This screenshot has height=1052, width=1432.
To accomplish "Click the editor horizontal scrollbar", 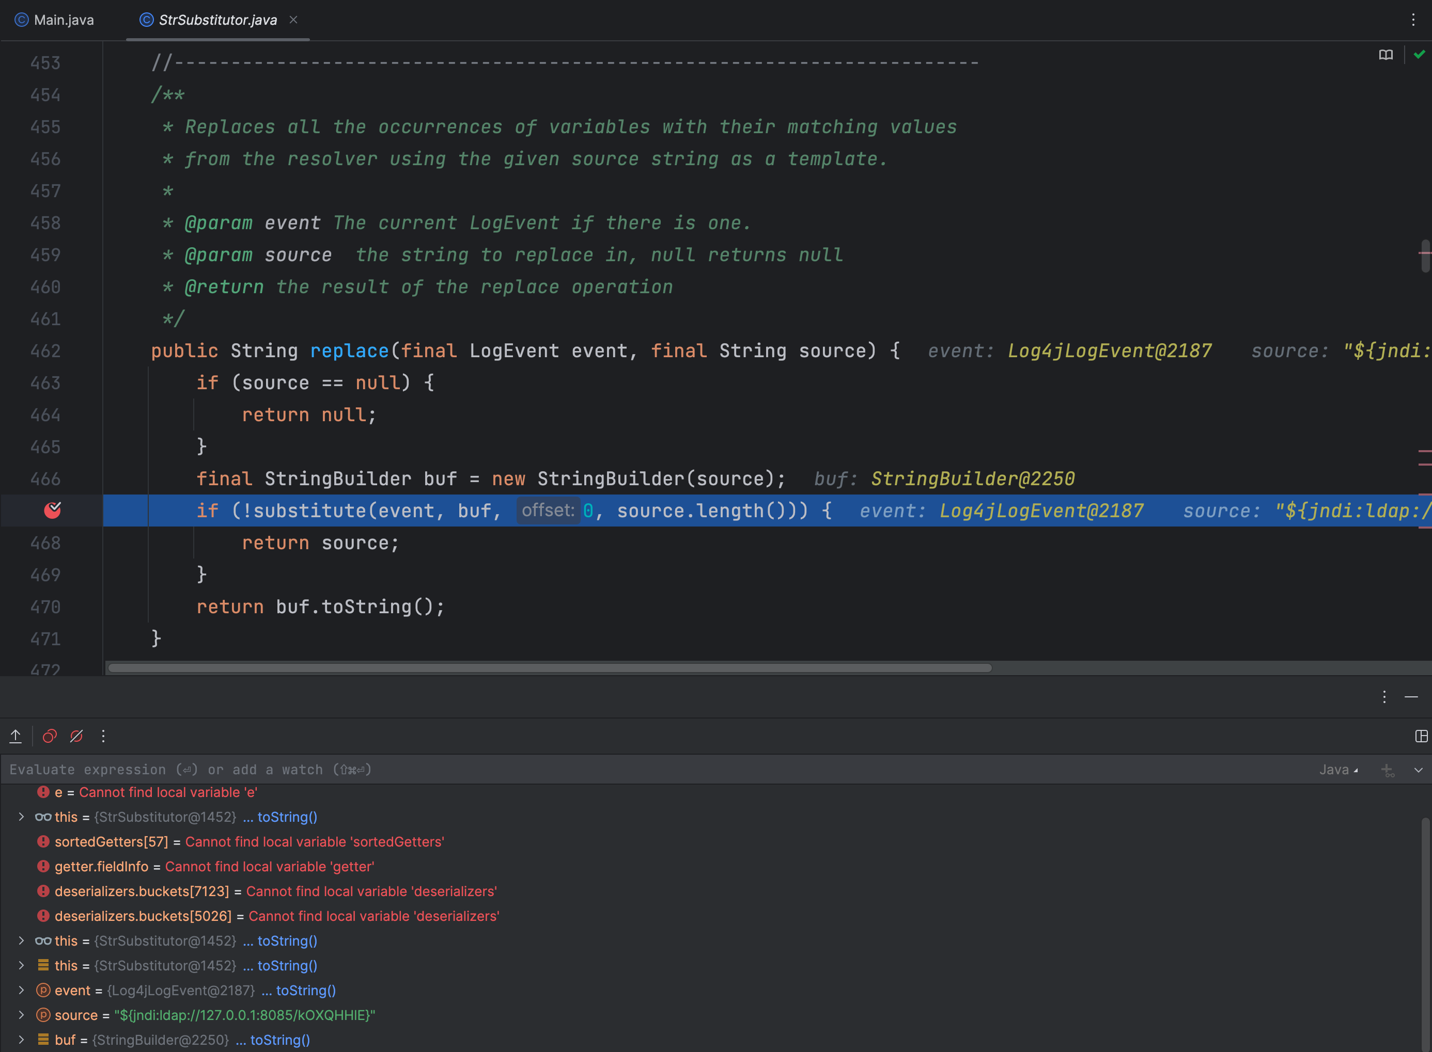I will [x=549, y=668].
